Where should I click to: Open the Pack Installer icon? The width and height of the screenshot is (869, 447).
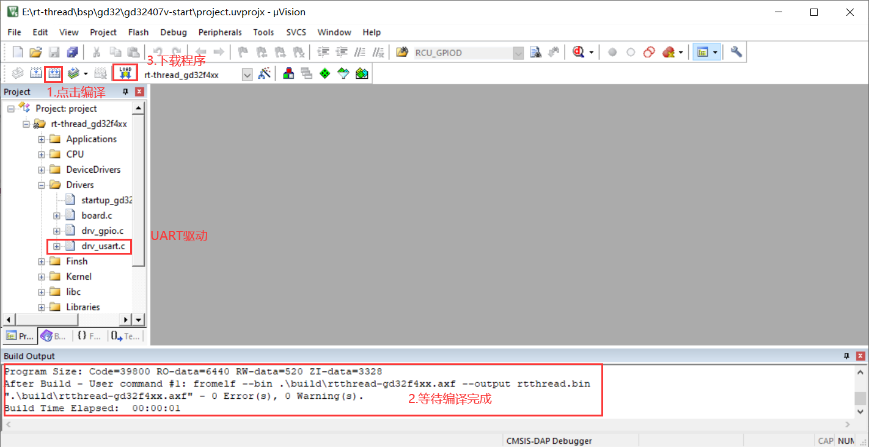tap(362, 74)
